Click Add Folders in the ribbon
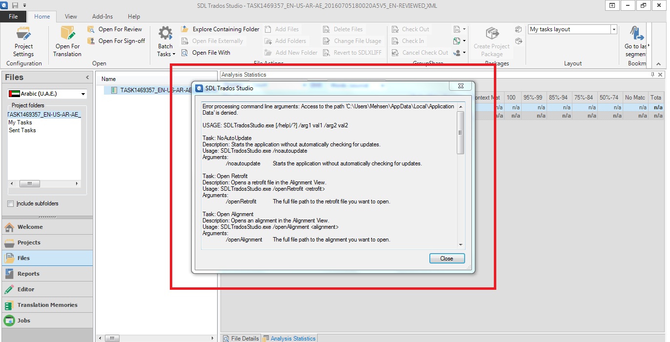670x342 pixels. [285, 41]
